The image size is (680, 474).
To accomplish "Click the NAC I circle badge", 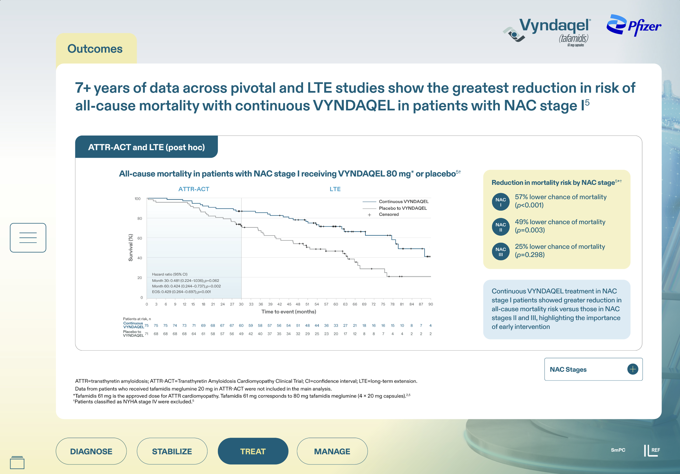I will click(x=500, y=202).
